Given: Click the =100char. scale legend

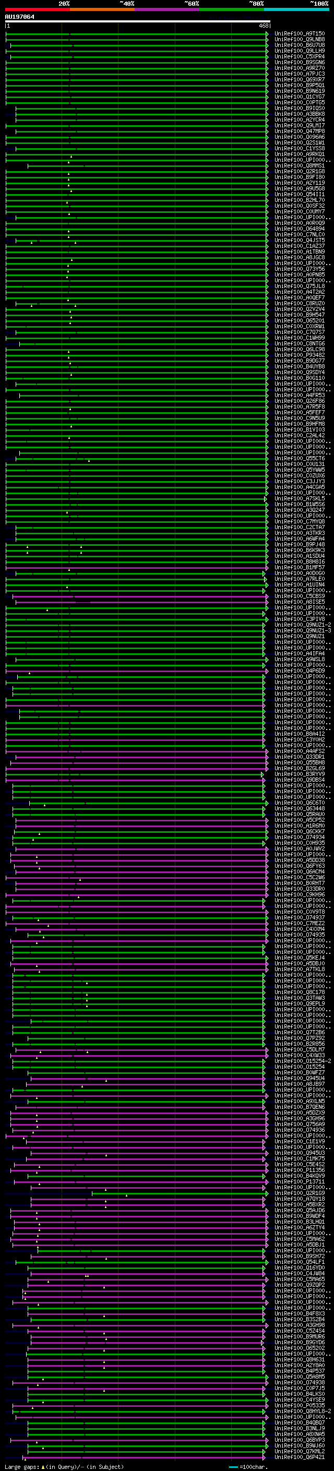Looking at the screenshot, I should click(x=248, y=1466).
